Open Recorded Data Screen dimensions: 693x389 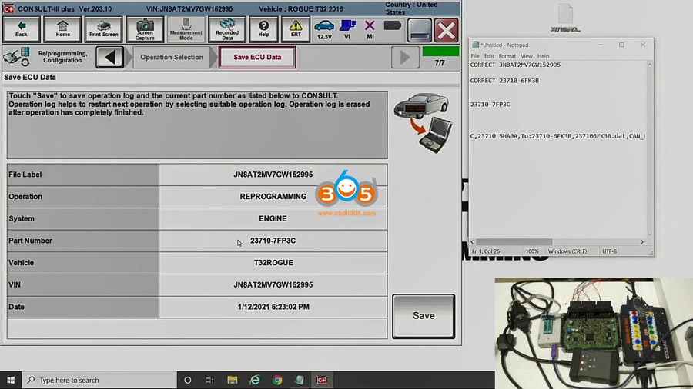coord(227,29)
